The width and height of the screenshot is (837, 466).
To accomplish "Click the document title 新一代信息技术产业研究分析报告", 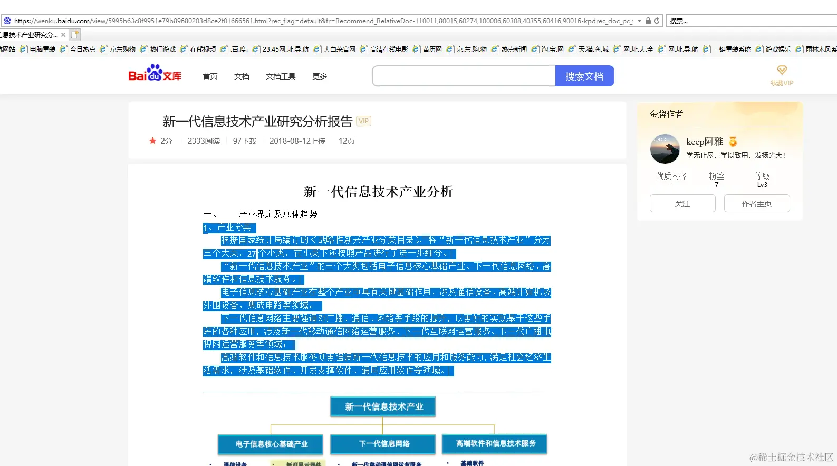I will 257,122.
